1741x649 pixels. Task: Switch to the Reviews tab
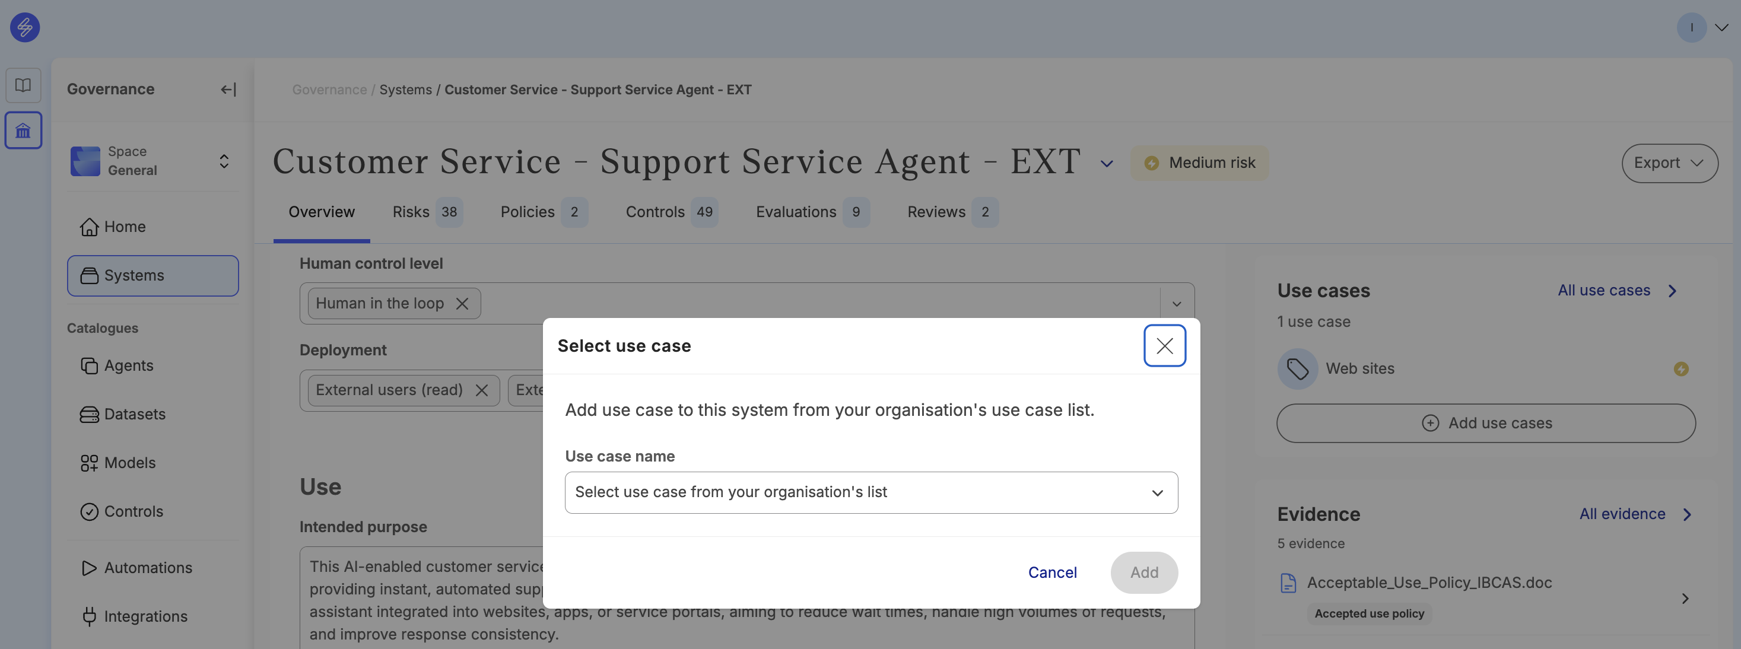tap(952, 212)
